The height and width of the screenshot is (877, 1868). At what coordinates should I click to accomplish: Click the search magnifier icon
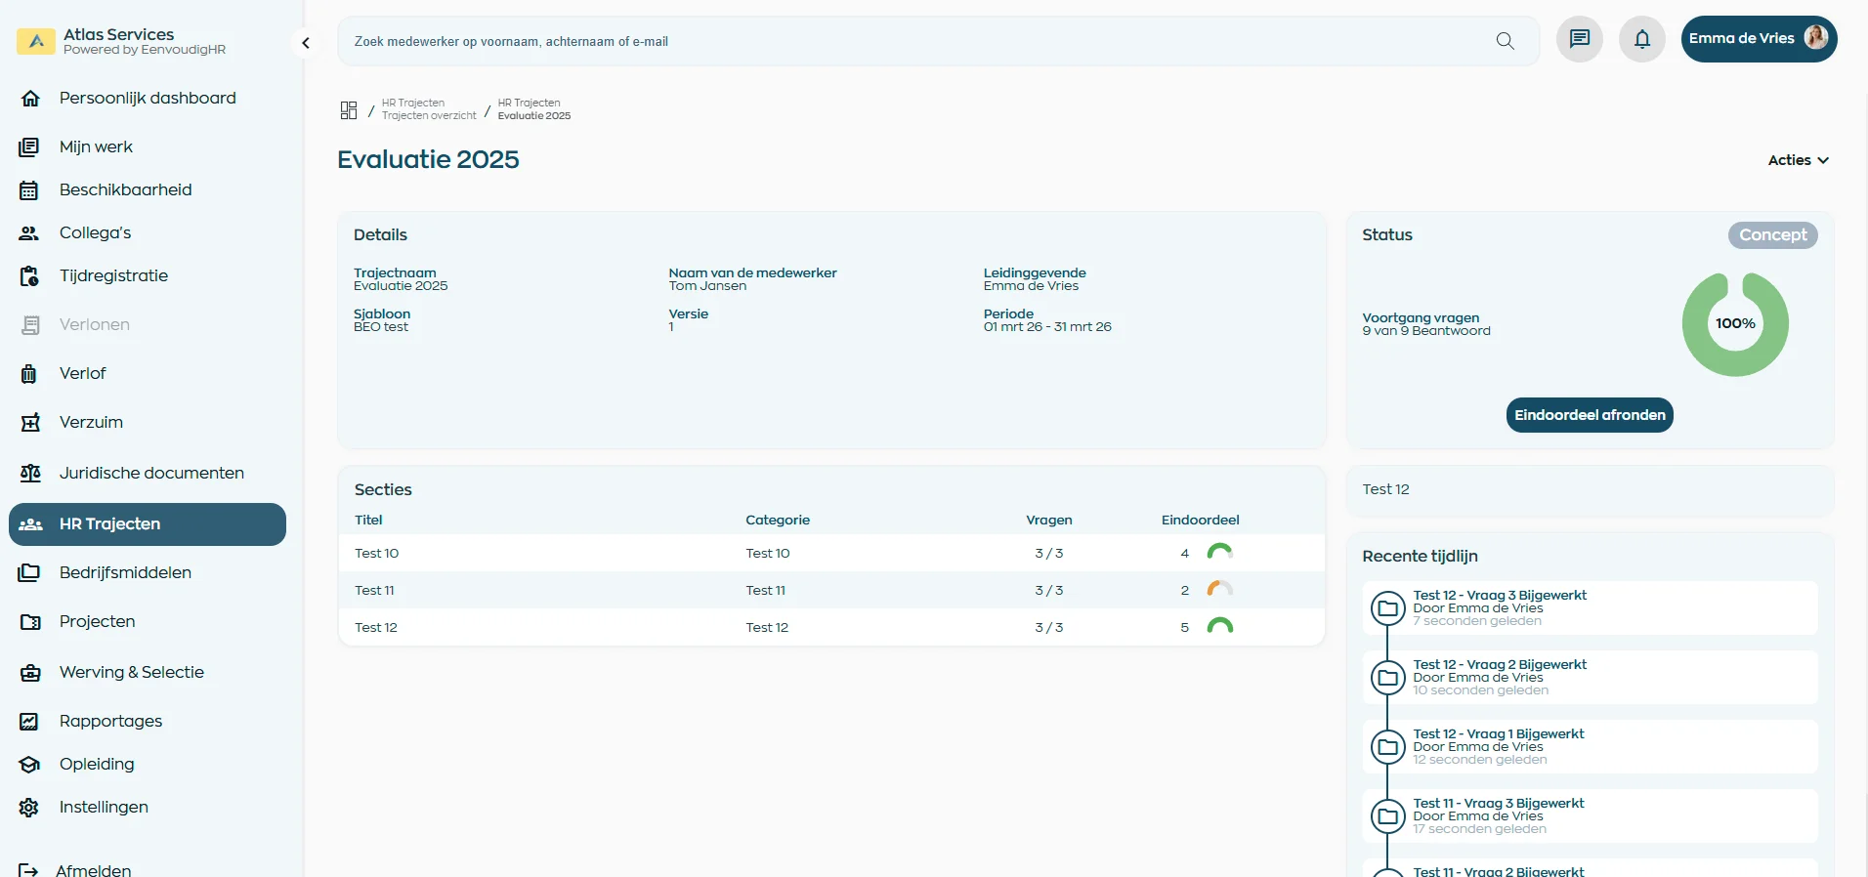click(1505, 41)
